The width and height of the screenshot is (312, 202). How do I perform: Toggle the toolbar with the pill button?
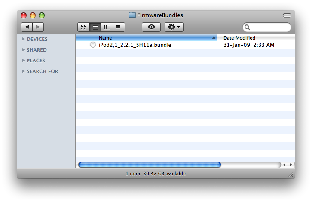287,15
